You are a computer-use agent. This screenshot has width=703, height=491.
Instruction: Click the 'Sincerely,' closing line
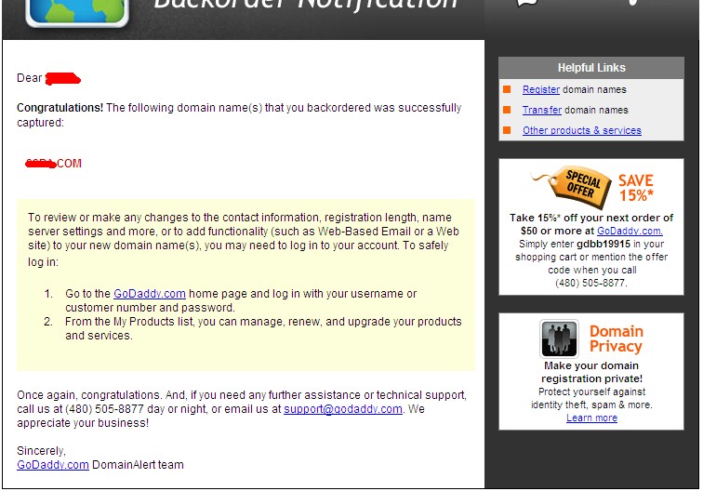(41, 451)
